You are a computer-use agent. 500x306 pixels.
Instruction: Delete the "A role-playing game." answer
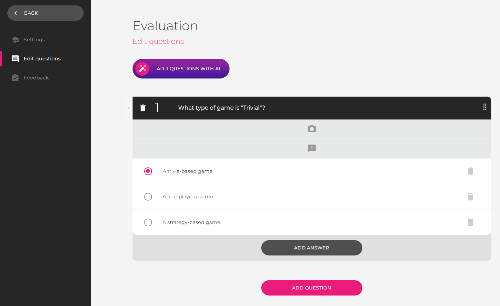click(470, 197)
